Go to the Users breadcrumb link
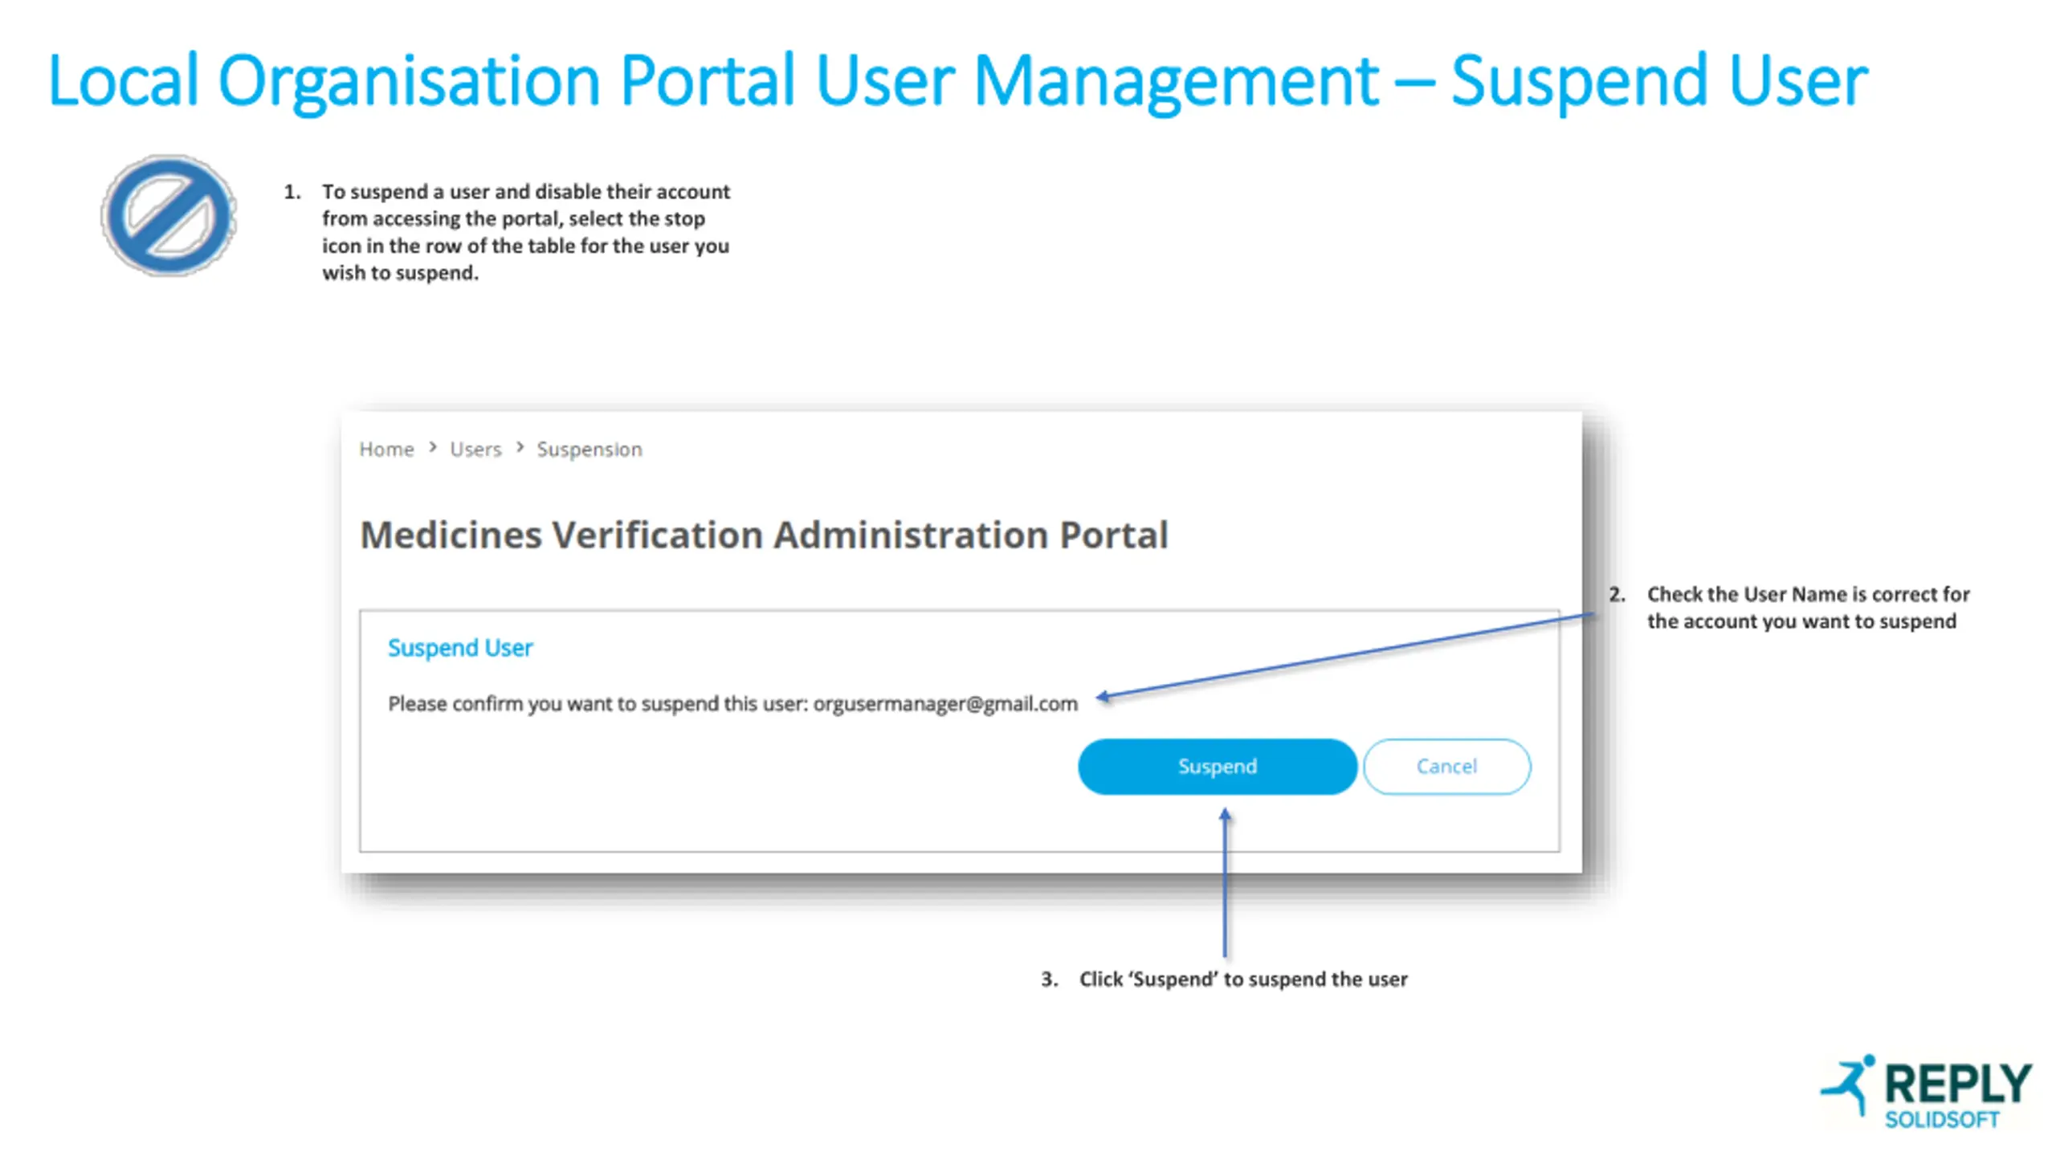Viewport: 2056px width, 1156px height. click(x=475, y=449)
